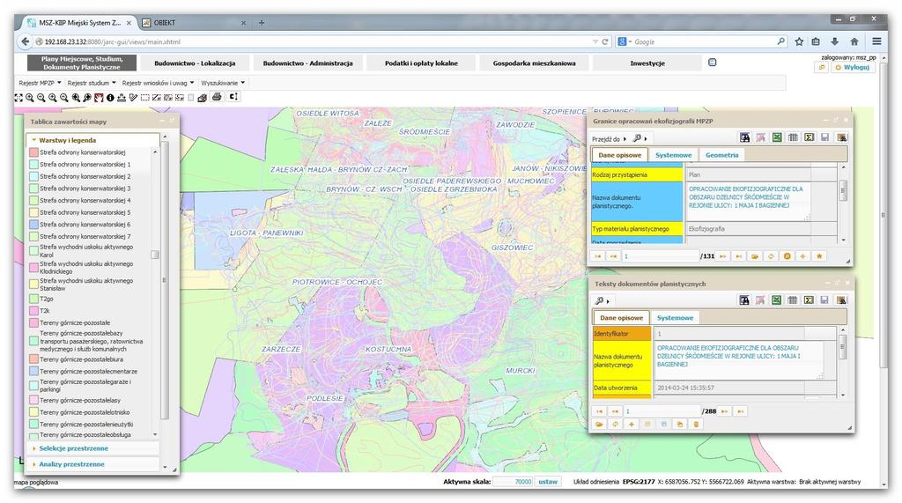Click the Google search box in browser
The height and width of the screenshot is (503, 902).
pos(702,41)
